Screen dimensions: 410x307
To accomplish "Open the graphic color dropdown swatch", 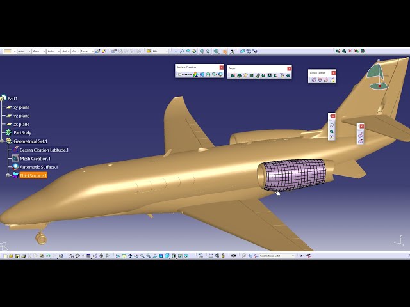I will click(x=10, y=51).
